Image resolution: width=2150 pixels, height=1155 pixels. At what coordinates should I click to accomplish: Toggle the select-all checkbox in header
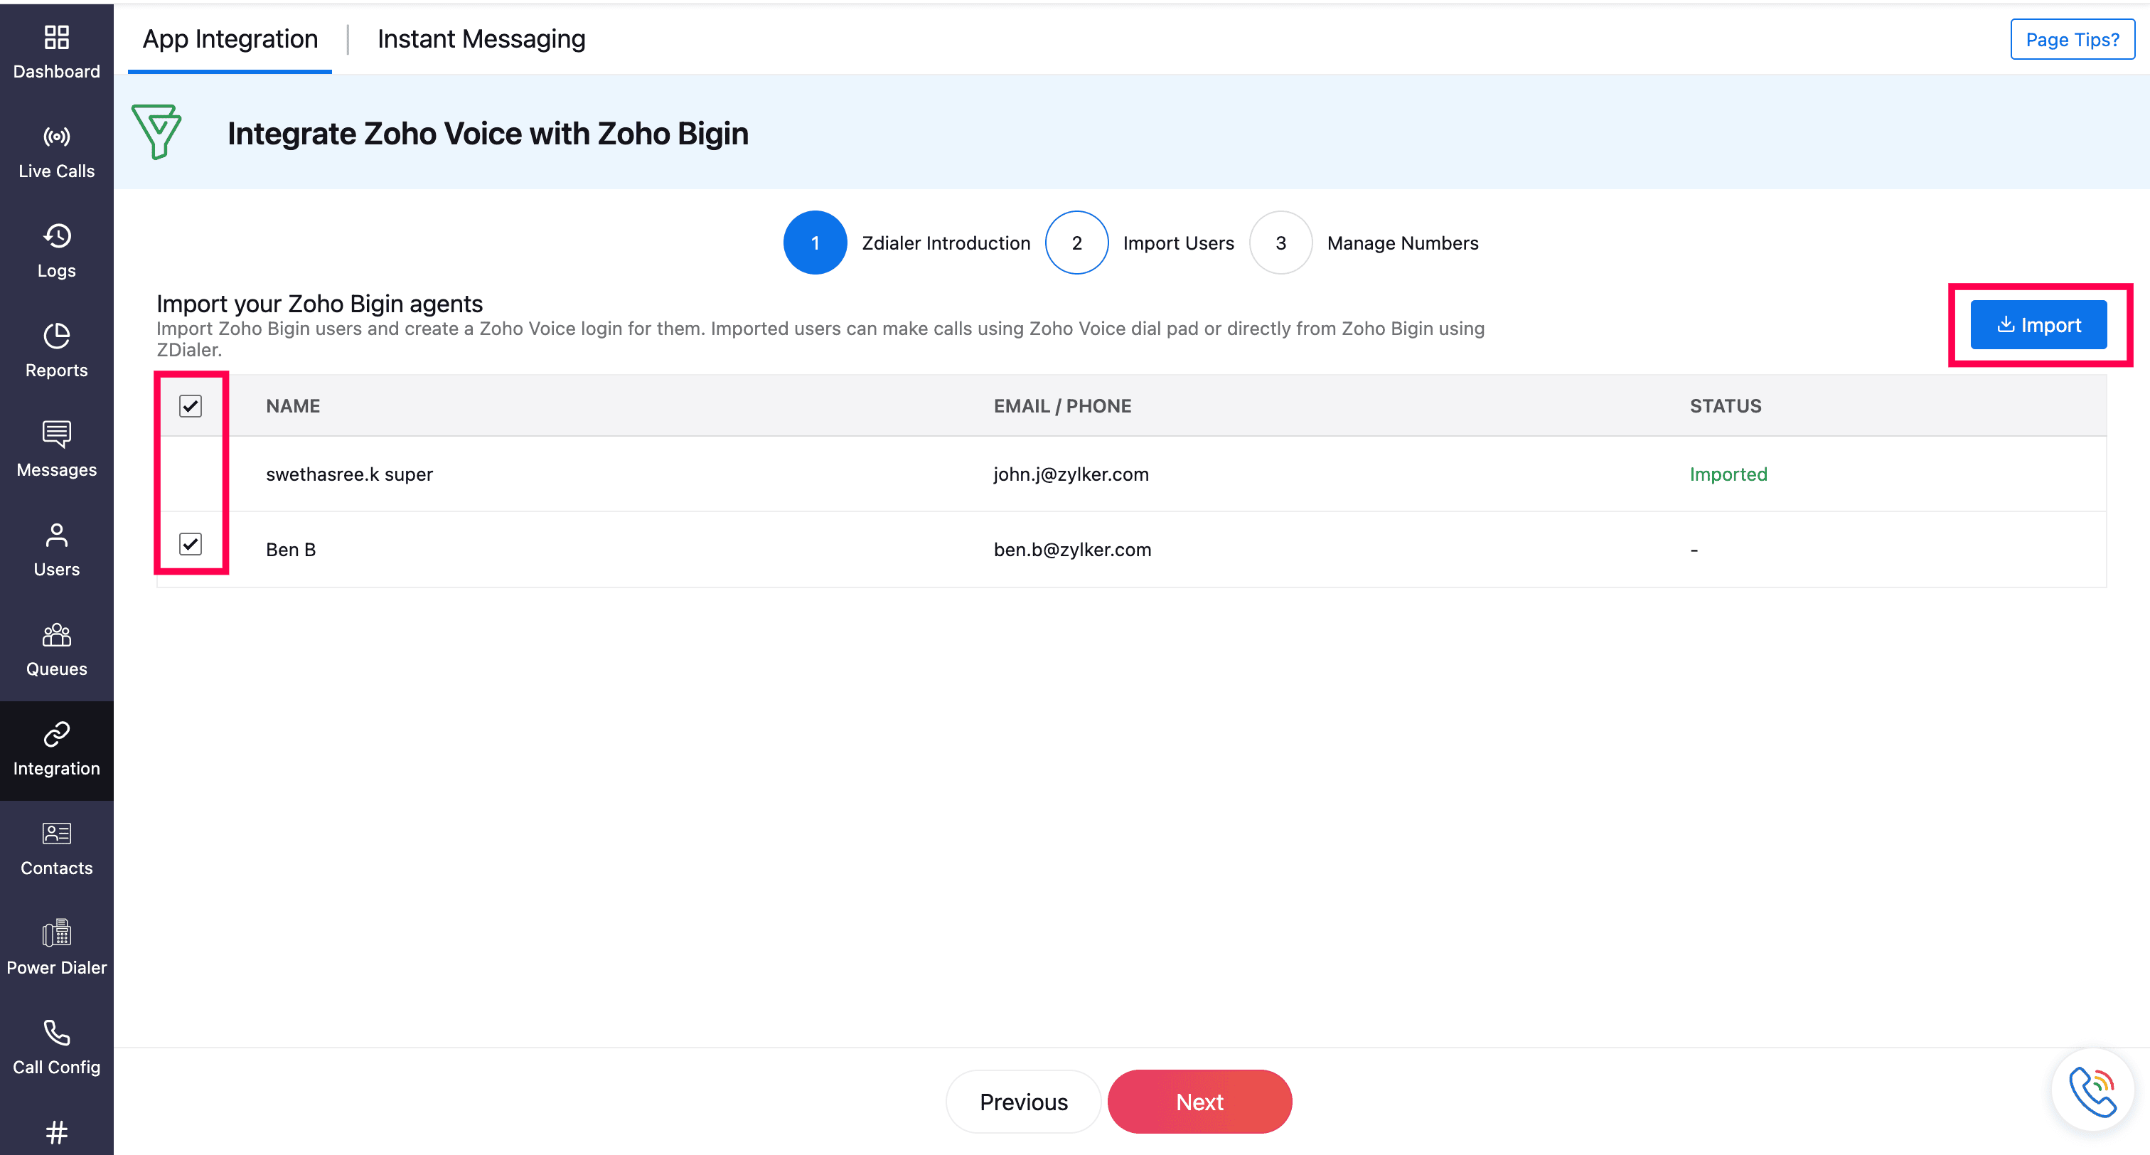pyautogui.click(x=191, y=406)
